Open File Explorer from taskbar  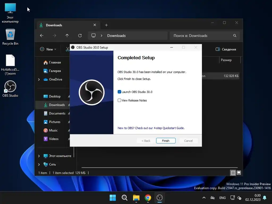[x=136, y=198]
